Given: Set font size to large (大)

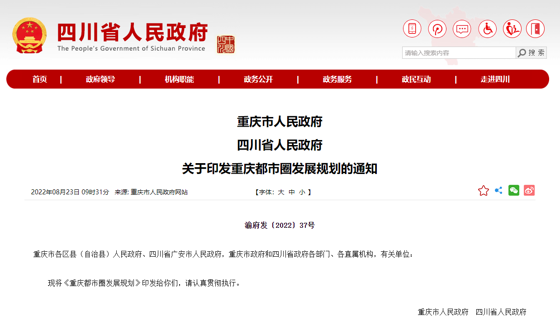Looking at the screenshot, I should tap(281, 192).
